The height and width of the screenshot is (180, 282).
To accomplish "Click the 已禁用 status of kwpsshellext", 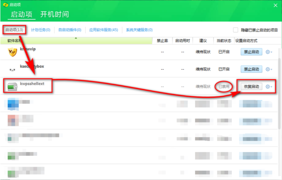I will (x=224, y=86).
